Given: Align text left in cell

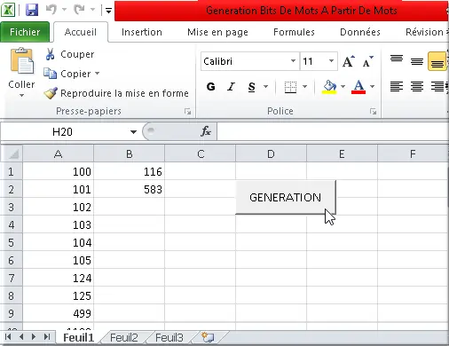Looking at the screenshot, I should [x=397, y=87].
